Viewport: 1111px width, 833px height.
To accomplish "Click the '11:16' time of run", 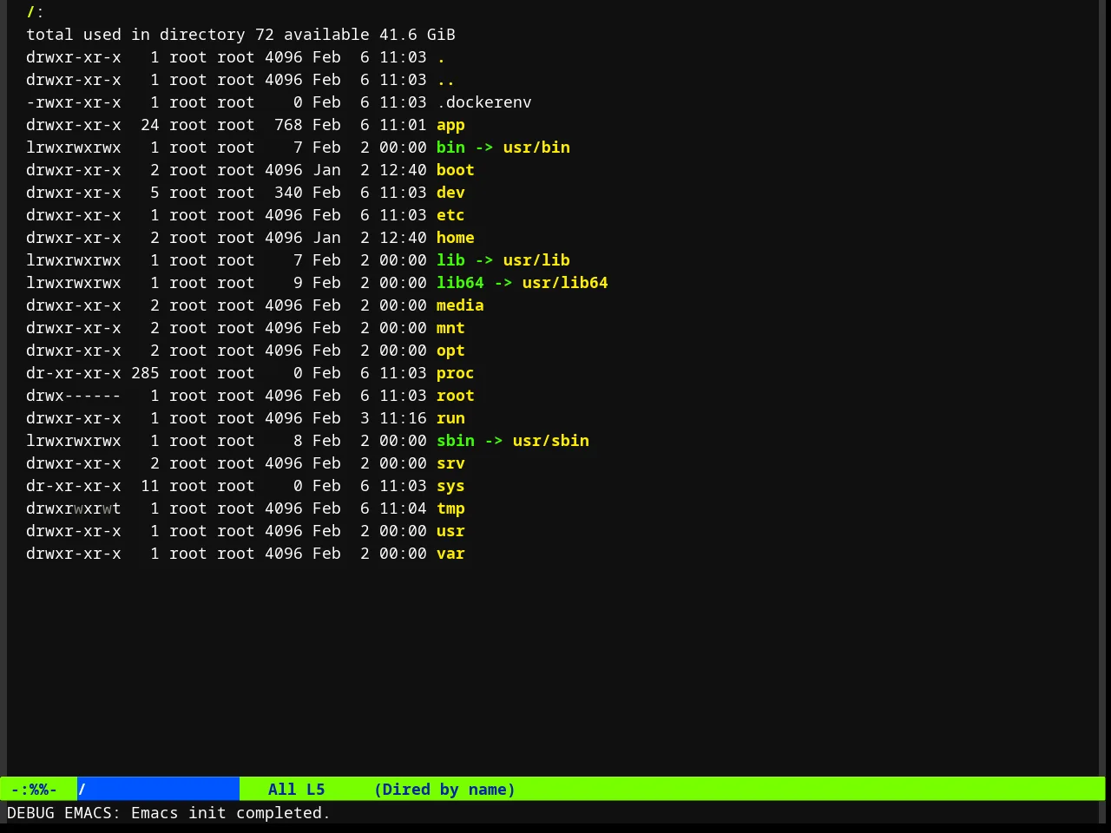I will click(403, 418).
